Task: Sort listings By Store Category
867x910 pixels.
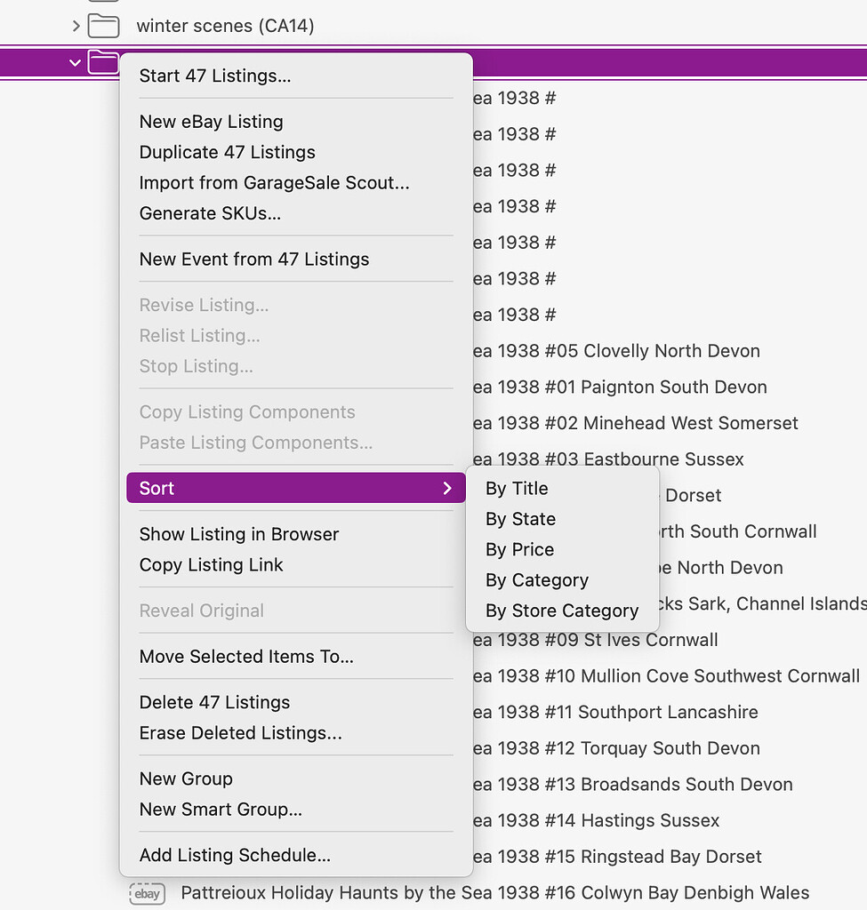Action: tap(562, 611)
